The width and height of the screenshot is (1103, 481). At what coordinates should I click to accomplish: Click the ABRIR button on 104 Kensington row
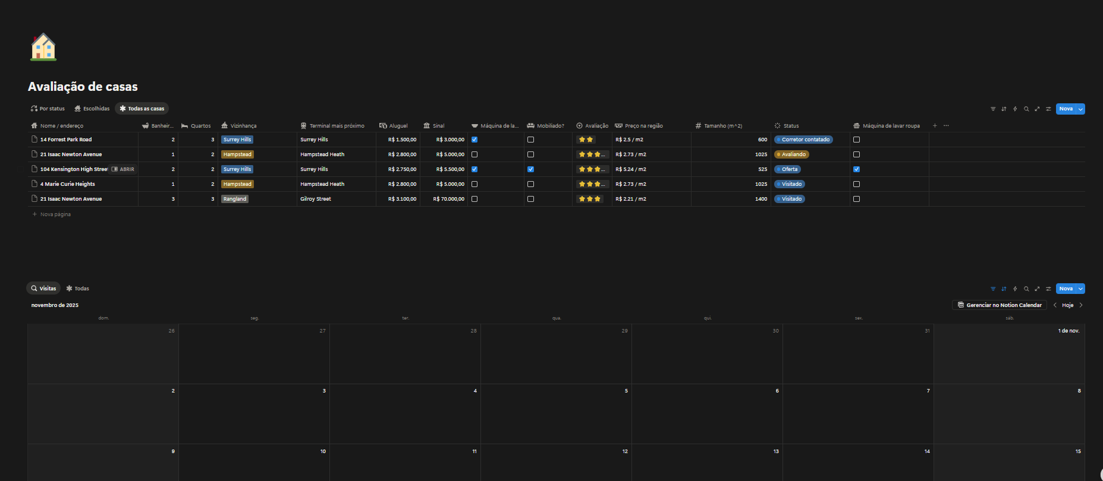point(123,169)
